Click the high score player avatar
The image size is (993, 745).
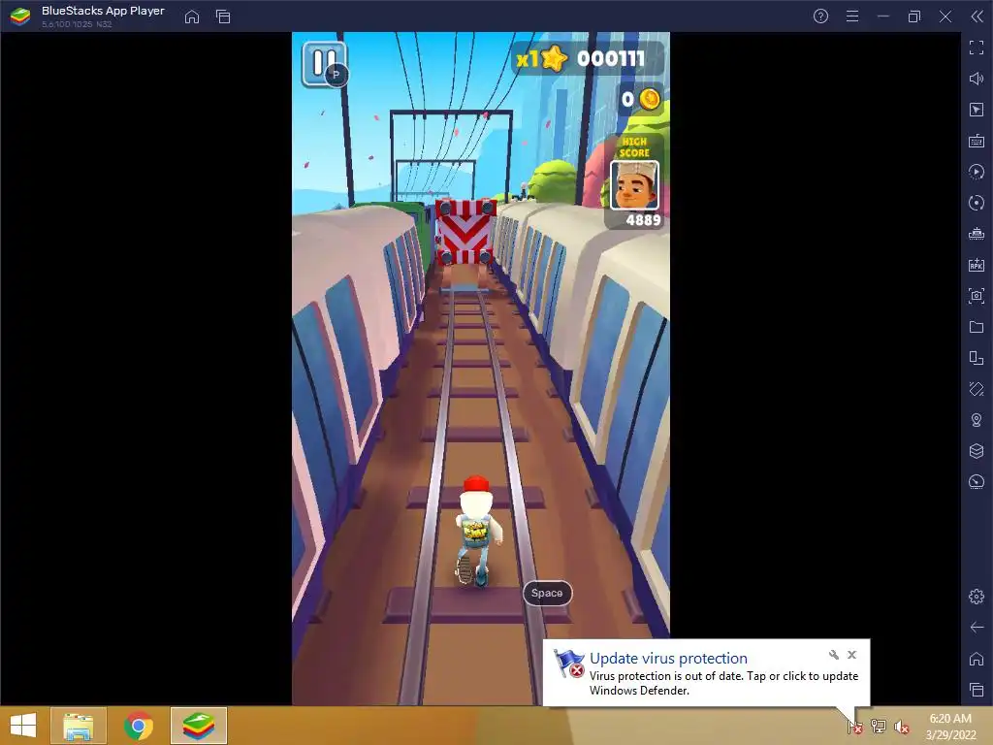(634, 185)
